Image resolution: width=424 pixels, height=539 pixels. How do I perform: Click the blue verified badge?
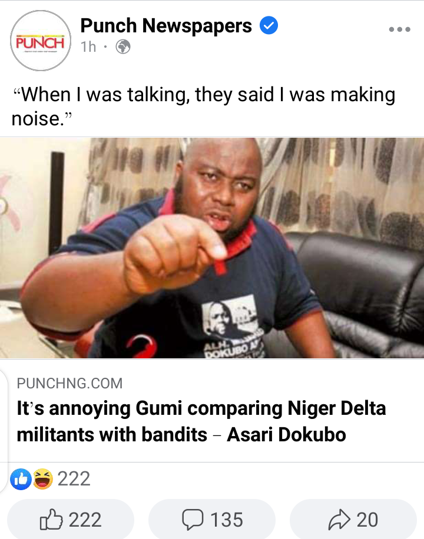(269, 25)
